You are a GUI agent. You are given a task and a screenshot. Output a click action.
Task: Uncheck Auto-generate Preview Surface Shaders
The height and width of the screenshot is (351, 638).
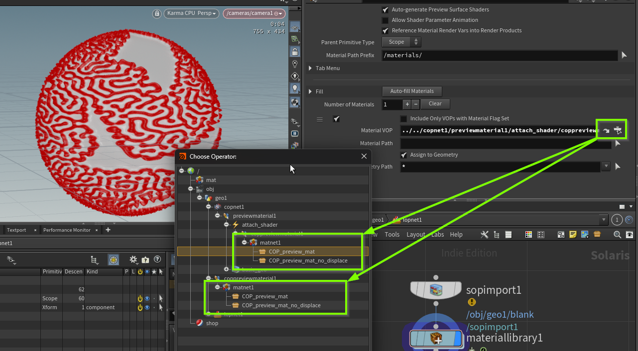pos(385,9)
